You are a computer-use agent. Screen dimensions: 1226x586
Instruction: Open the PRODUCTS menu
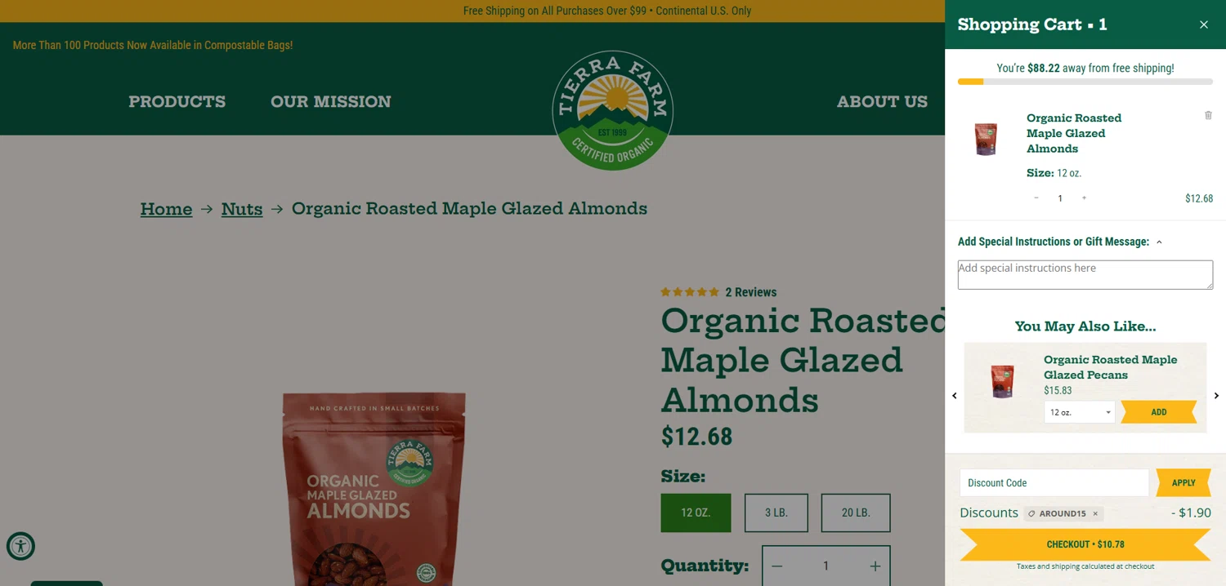click(x=177, y=101)
